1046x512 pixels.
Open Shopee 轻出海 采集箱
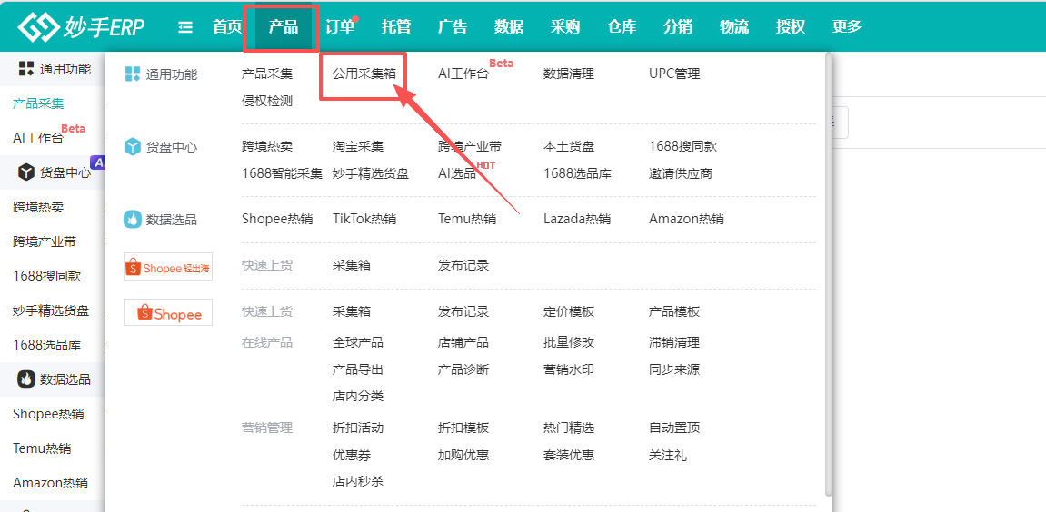(x=352, y=265)
